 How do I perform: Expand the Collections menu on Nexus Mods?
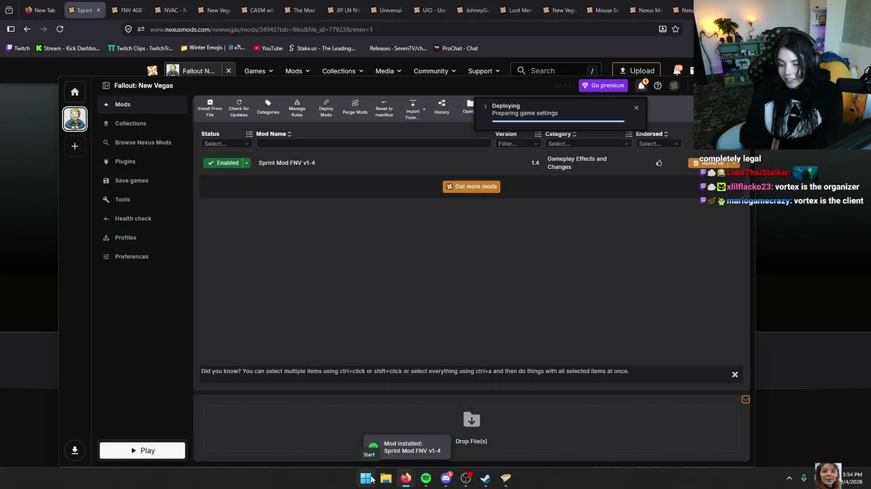(342, 71)
